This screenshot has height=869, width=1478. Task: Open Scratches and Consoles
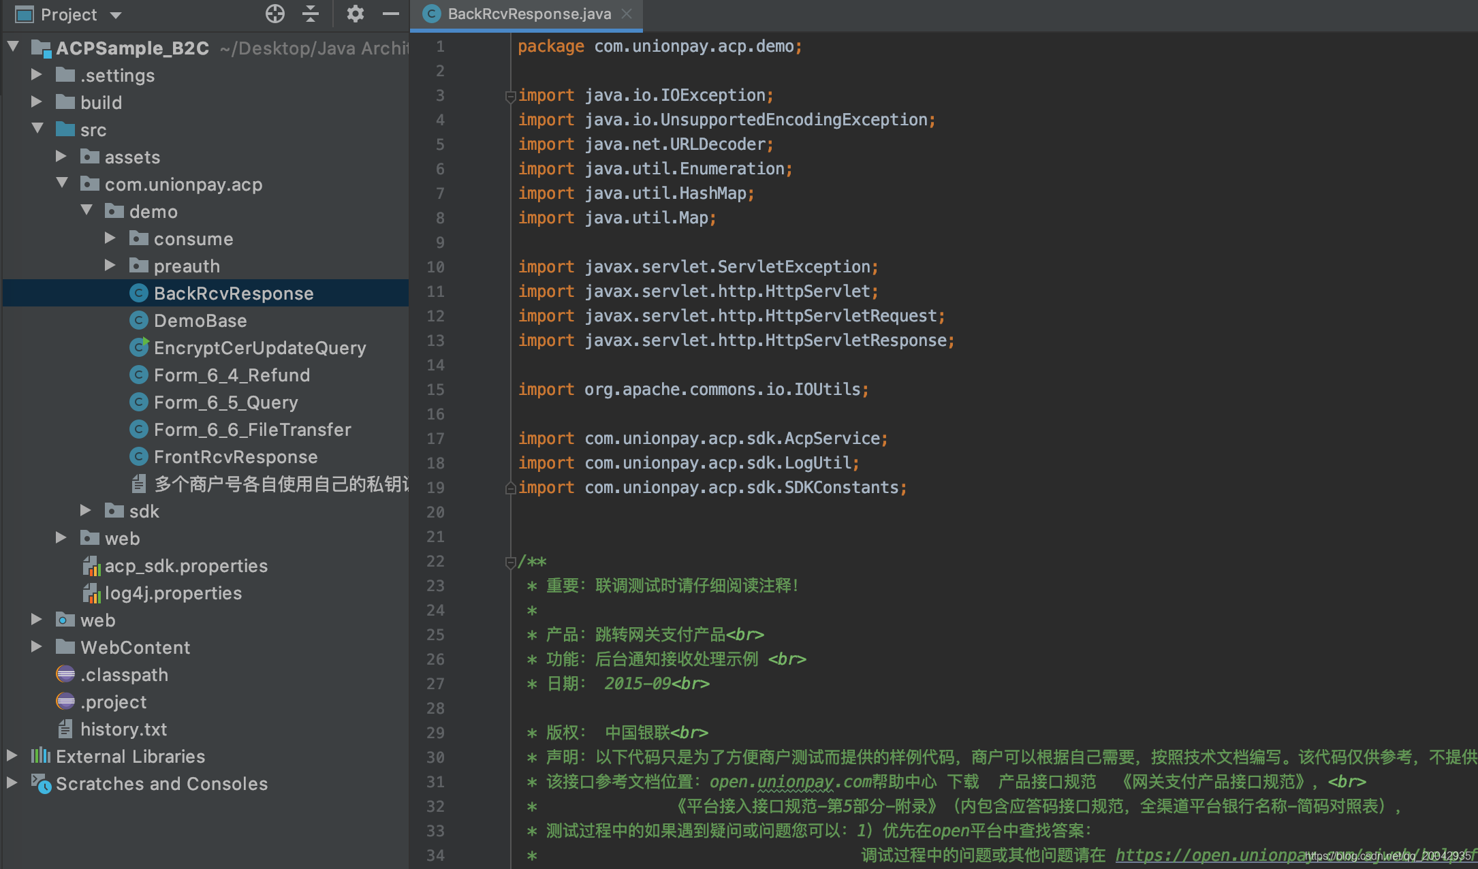[161, 784]
